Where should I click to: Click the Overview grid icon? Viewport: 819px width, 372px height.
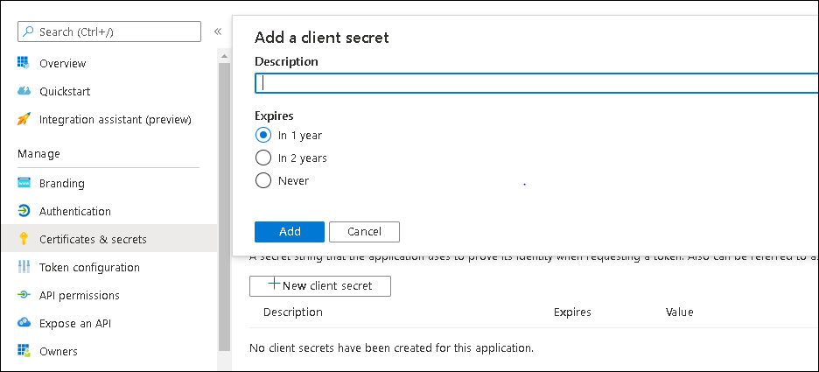click(24, 63)
